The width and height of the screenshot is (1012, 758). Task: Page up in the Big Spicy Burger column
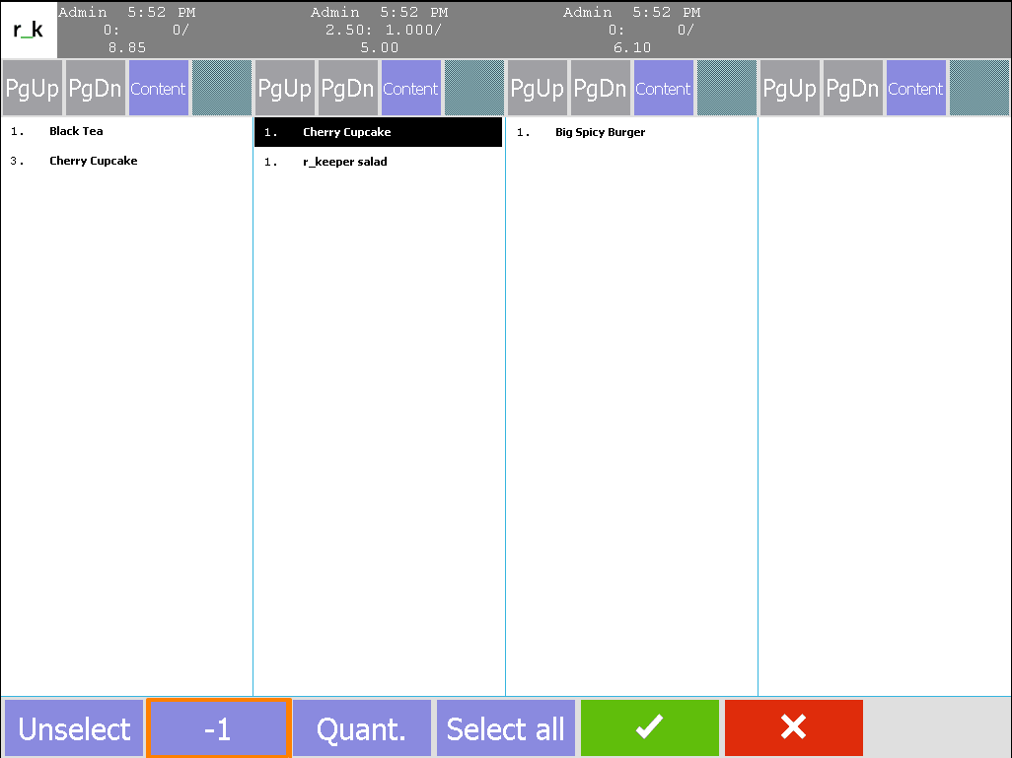(x=537, y=88)
